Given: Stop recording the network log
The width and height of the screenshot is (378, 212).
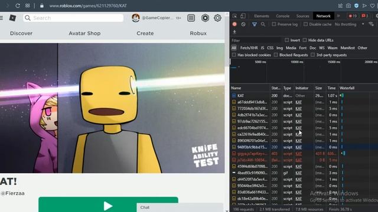Looking at the screenshot, I should point(234,24).
